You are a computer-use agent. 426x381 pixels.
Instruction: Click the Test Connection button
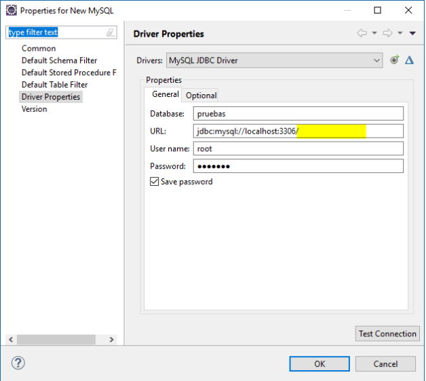(387, 334)
